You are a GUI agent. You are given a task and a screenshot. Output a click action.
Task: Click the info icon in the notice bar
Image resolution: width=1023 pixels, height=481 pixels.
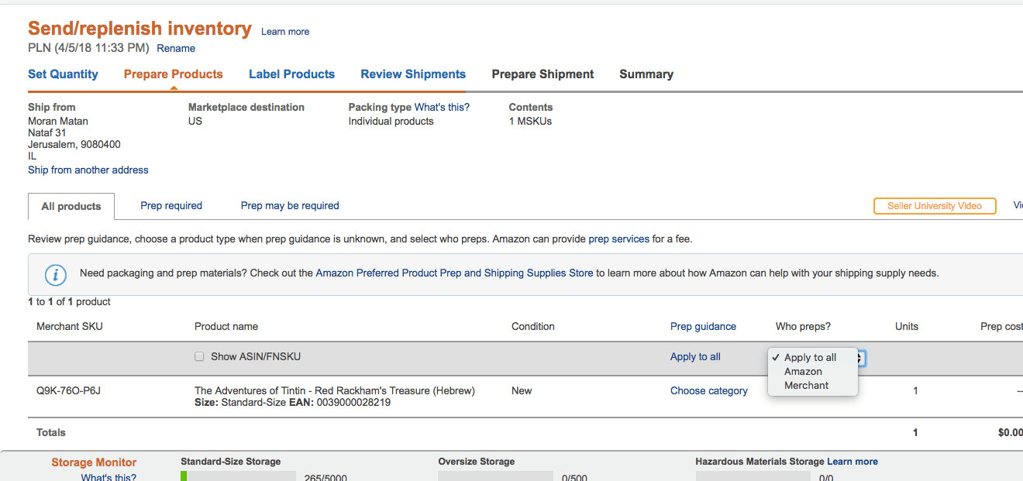55,274
